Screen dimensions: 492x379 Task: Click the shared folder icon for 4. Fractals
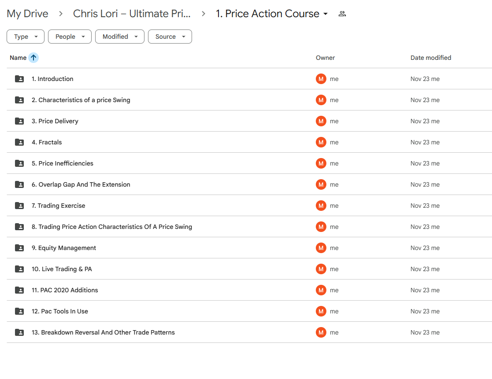tap(19, 143)
